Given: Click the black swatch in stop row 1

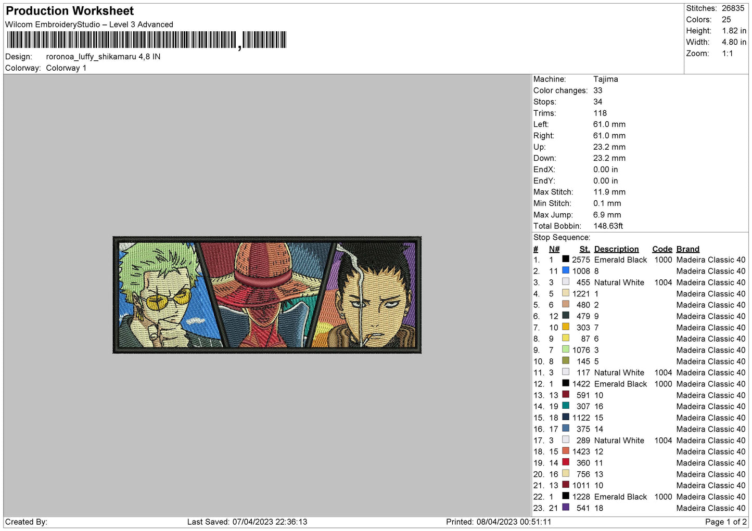Looking at the screenshot, I should (x=566, y=259).
